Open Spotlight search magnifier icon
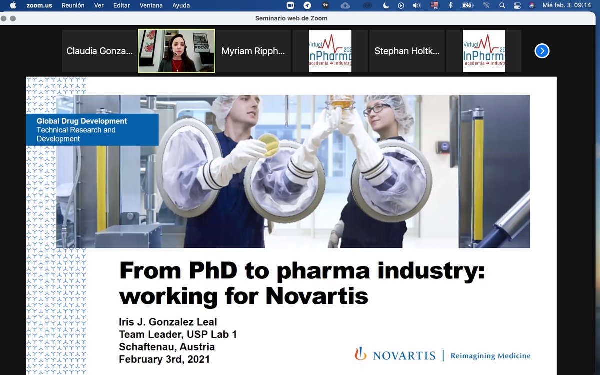This screenshot has height=375, width=600. (x=502, y=5)
